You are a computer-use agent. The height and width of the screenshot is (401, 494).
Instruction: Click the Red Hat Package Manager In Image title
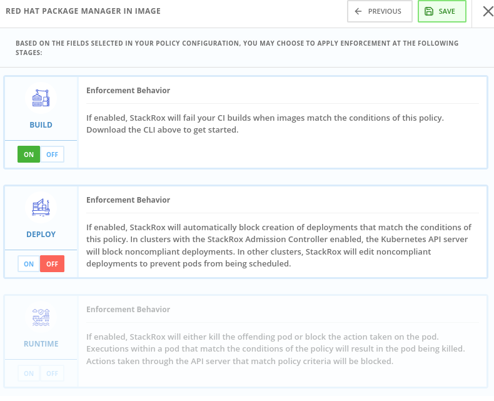[x=83, y=11]
